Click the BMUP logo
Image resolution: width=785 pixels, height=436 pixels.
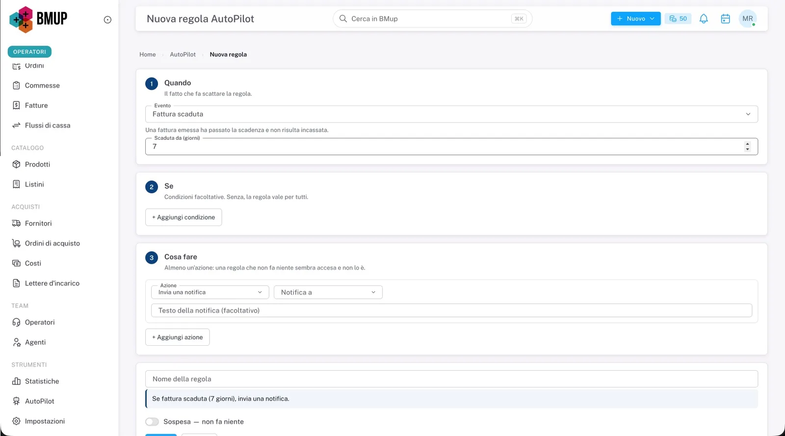(x=38, y=19)
